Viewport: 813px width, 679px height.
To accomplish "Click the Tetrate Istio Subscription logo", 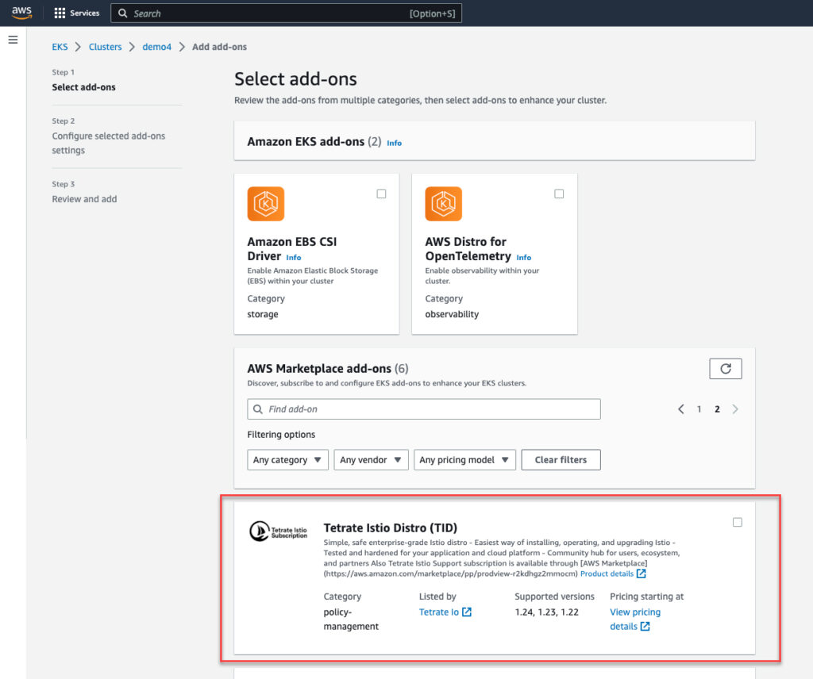I will pyautogui.click(x=278, y=531).
